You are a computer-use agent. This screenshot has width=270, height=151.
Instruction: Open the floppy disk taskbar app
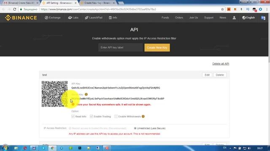tap(34, 148)
